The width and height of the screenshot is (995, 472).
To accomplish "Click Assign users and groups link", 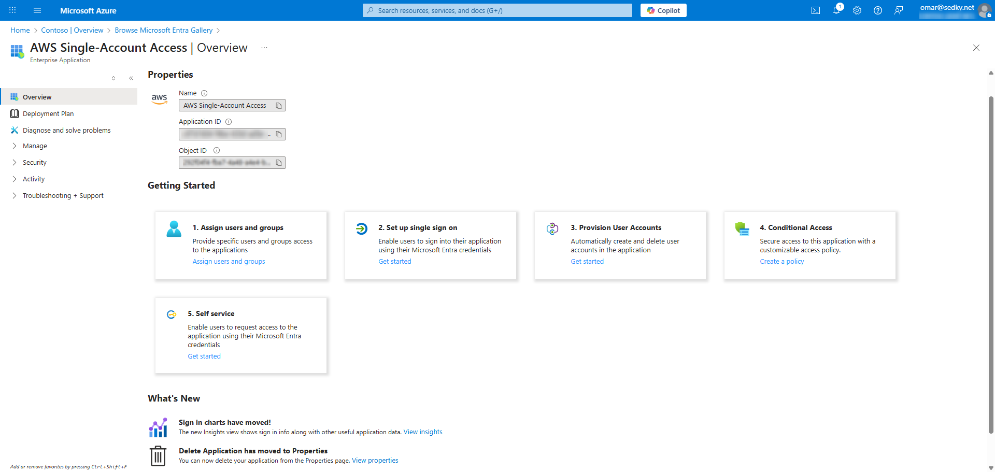I will 229,262.
